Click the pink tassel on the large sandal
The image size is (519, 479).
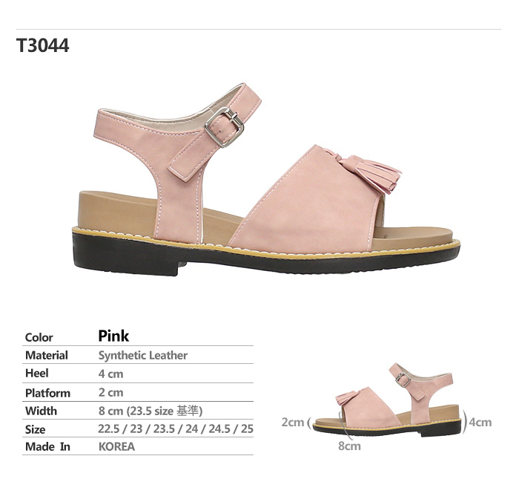click(370, 170)
